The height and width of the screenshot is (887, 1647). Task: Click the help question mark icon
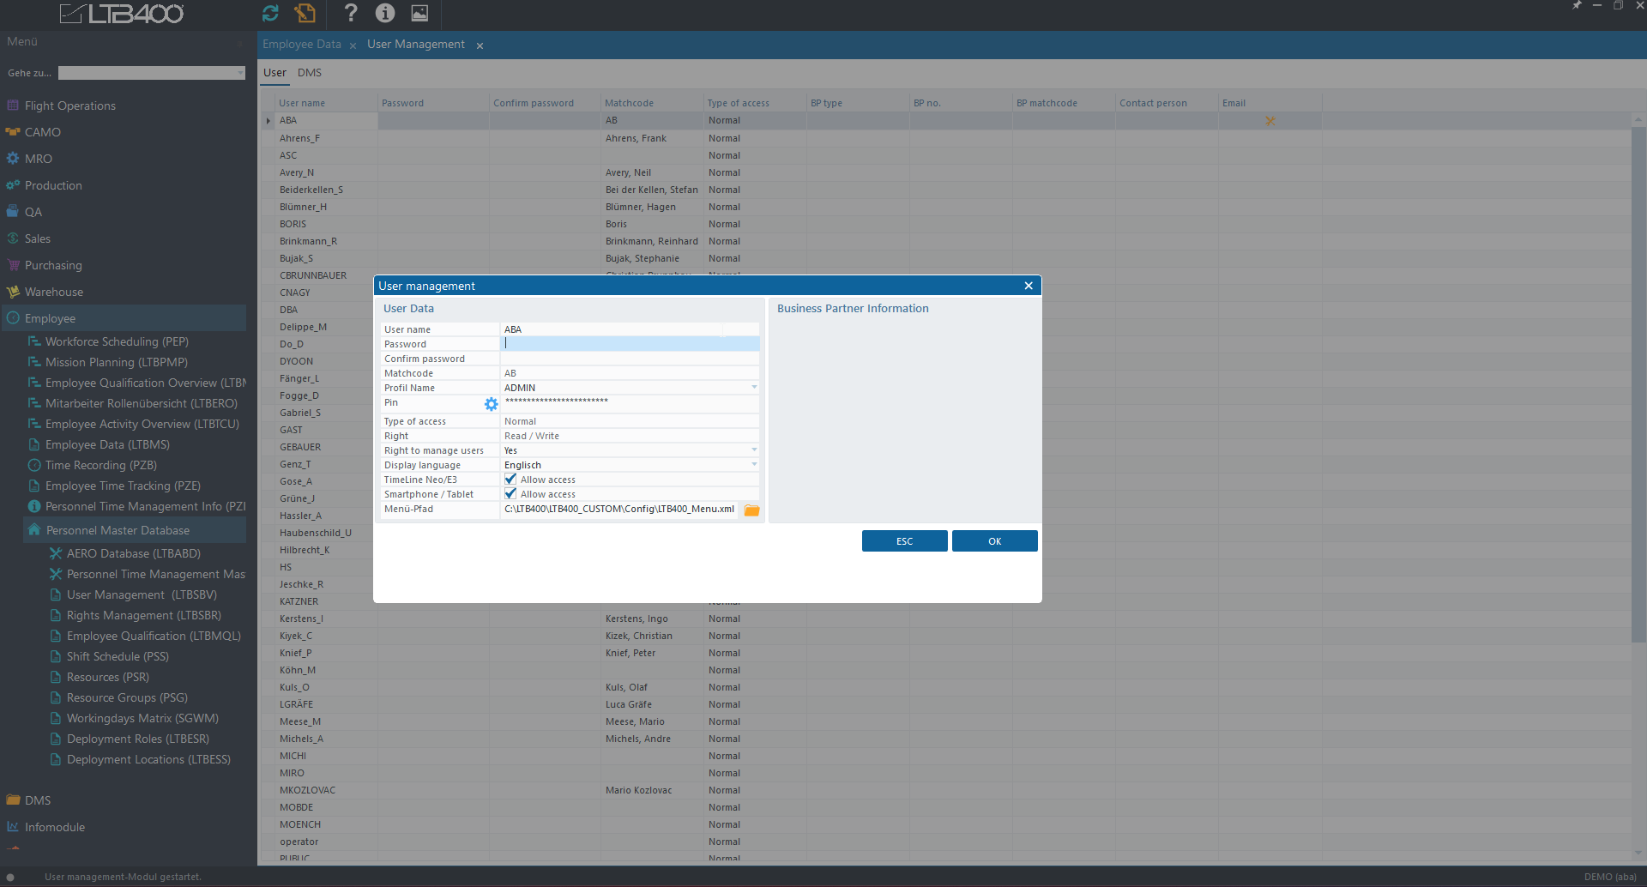pyautogui.click(x=350, y=13)
